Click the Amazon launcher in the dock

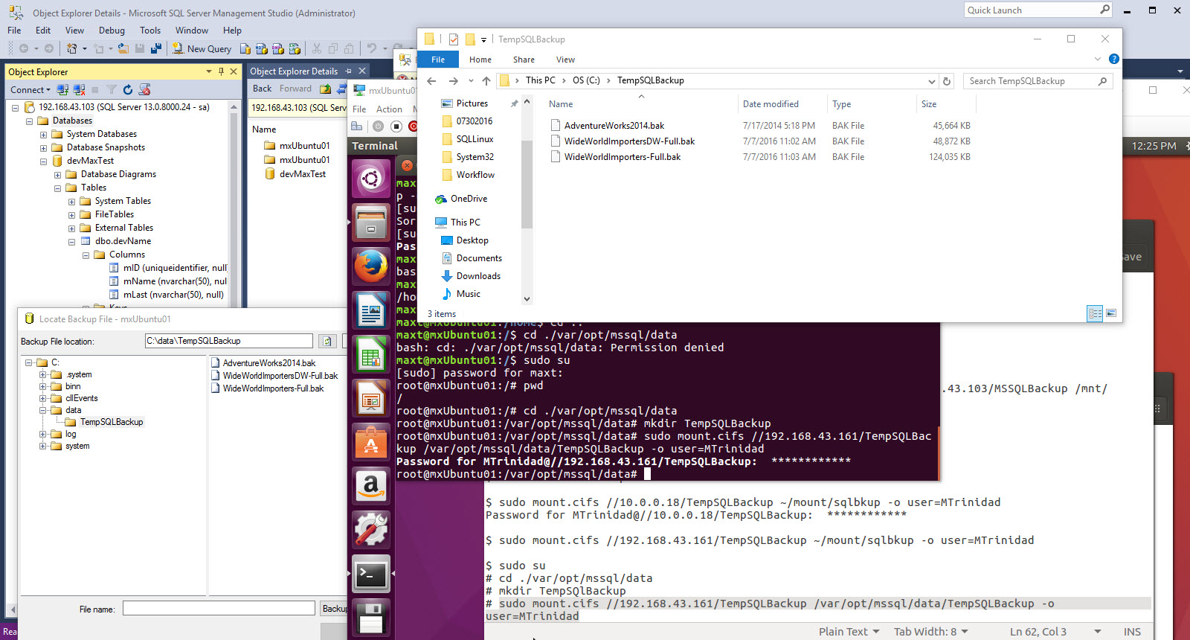tap(371, 486)
